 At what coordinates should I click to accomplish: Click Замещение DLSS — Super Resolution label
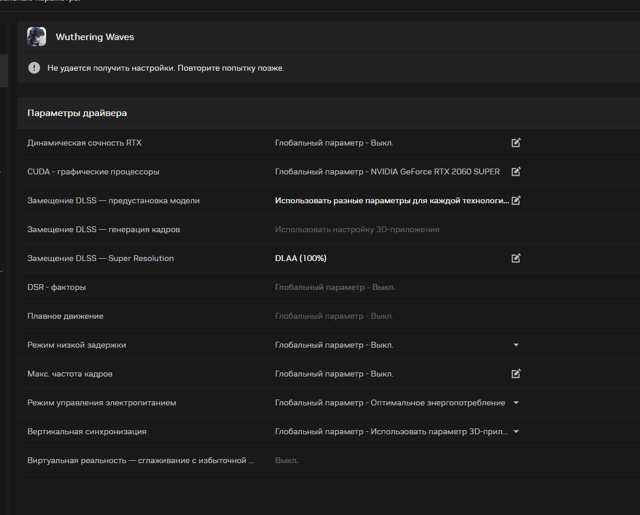pyautogui.click(x=100, y=258)
